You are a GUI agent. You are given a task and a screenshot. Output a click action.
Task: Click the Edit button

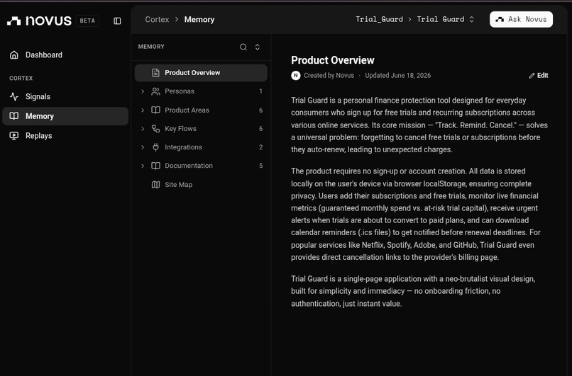pyautogui.click(x=539, y=76)
